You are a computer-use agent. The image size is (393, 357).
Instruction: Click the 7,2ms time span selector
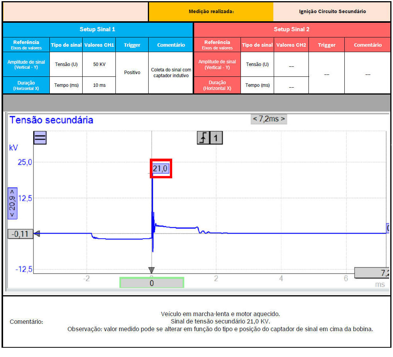[269, 119]
